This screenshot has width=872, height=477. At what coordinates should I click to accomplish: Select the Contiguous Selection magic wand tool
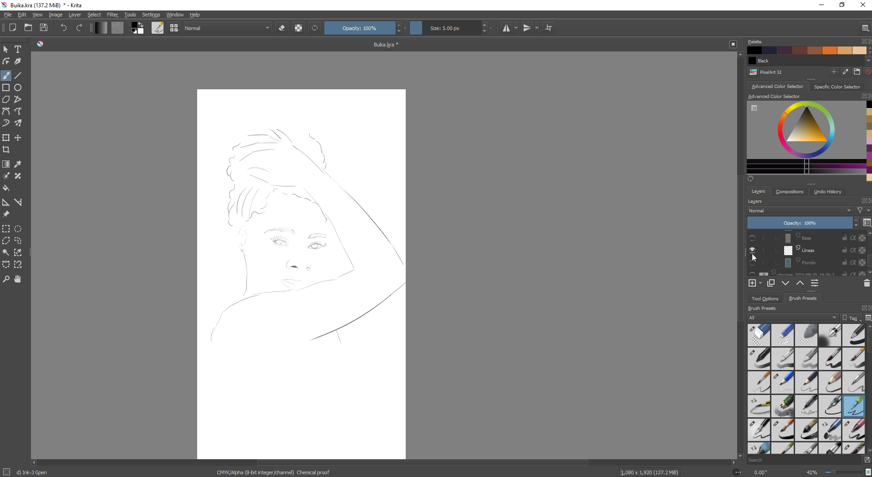(6, 252)
